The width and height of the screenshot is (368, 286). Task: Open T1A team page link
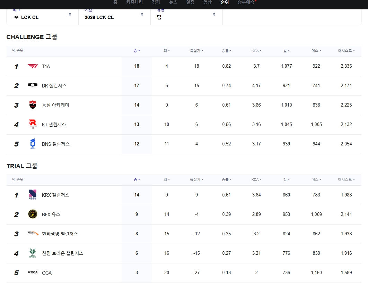pyautogui.click(x=46, y=66)
